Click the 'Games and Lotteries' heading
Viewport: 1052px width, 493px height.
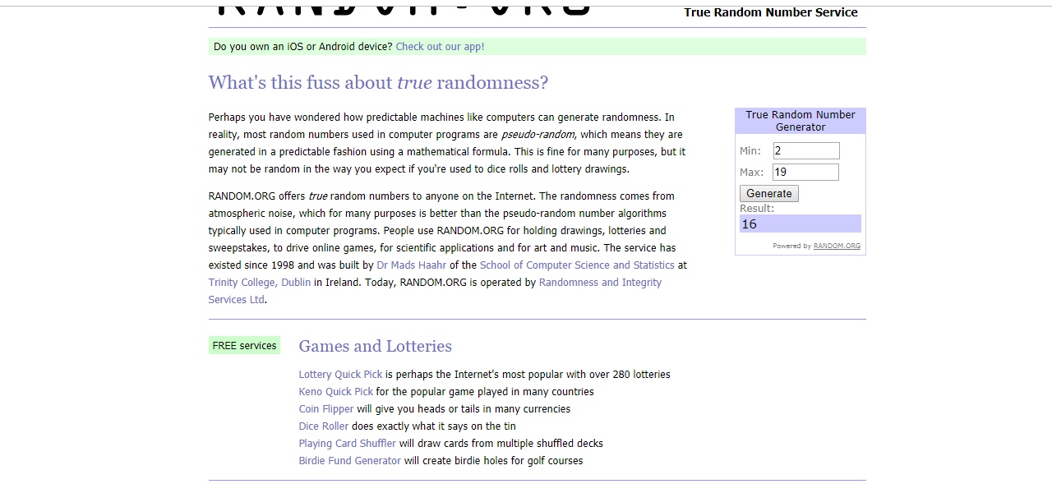[x=376, y=346]
